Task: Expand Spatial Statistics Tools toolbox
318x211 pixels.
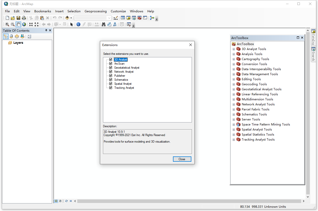Action: coord(234,135)
